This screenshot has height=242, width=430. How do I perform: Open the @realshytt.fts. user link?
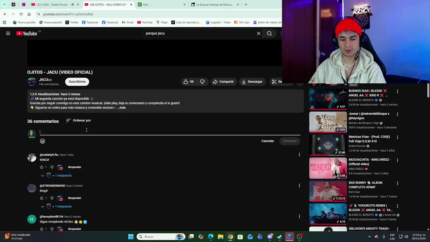pyautogui.click(x=49, y=155)
